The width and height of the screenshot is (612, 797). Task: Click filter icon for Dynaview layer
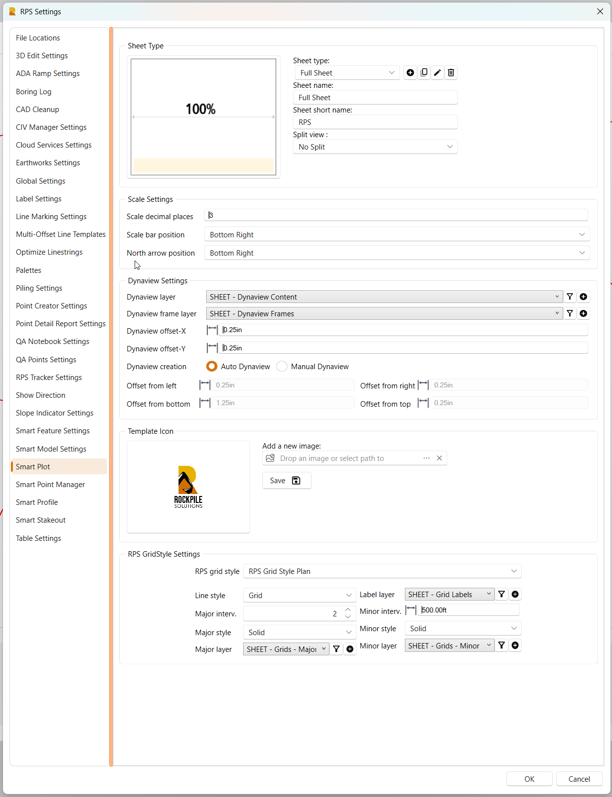pyautogui.click(x=570, y=297)
